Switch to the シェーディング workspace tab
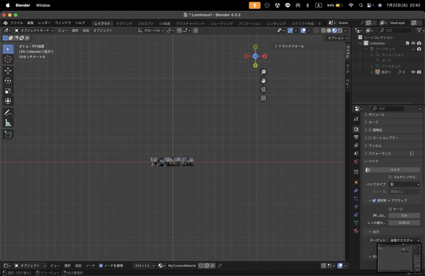This screenshot has width=425, height=276. [221, 24]
